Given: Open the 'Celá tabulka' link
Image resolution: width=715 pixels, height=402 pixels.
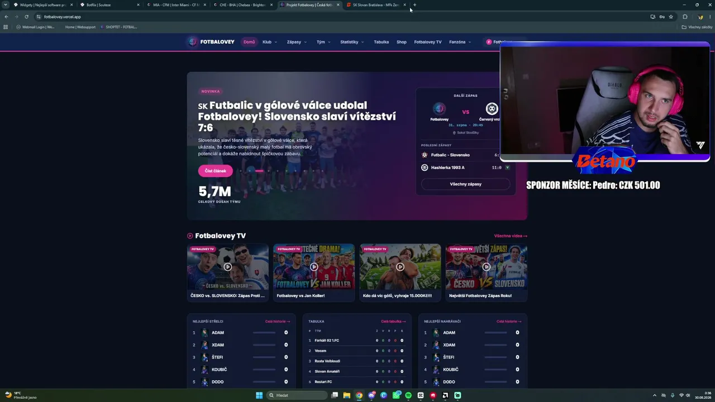Looking at the screenshot, I should 393,322.
